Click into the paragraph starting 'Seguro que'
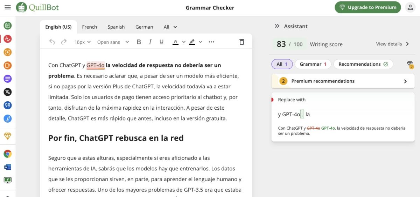Screen dimensions: 420x197 [x=145, y=174]
